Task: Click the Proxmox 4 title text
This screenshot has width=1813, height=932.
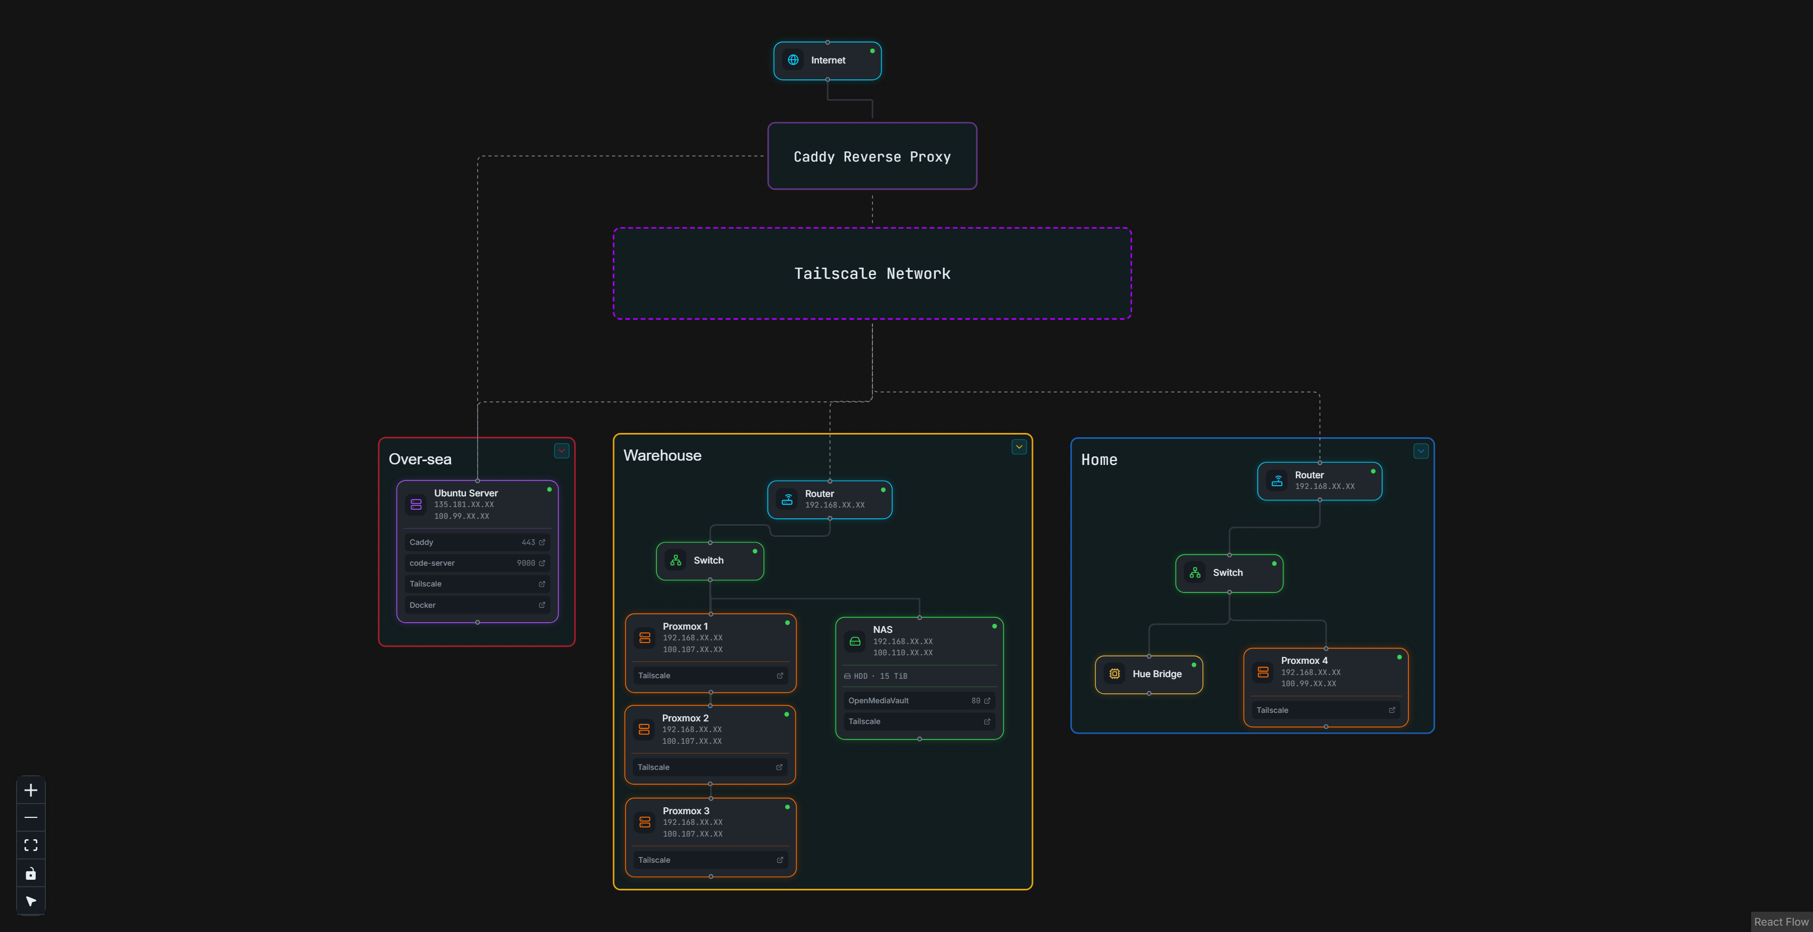Action: point(1304,660)
